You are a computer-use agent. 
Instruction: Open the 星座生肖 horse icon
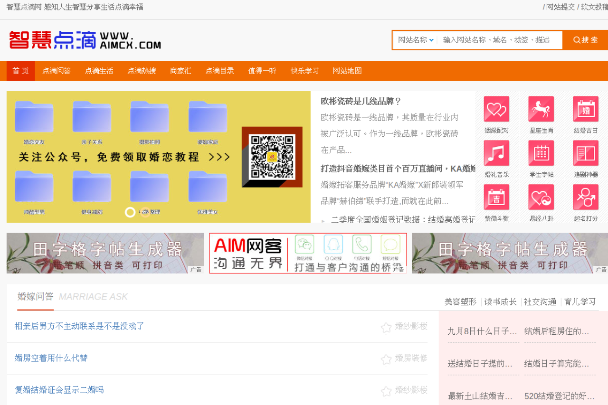pos(541,109)
